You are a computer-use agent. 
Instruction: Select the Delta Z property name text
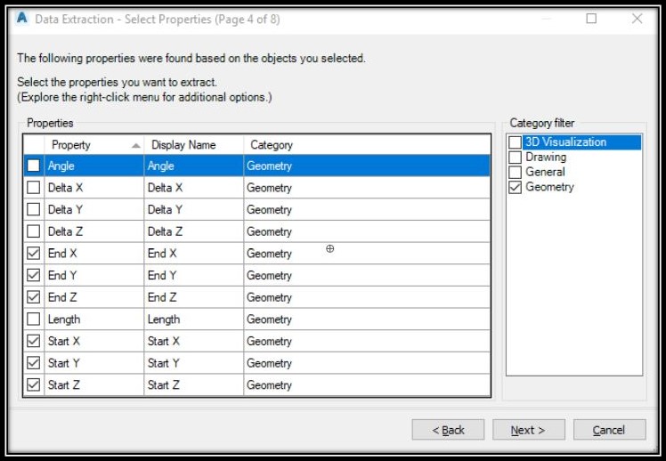[x=65, y=231]
